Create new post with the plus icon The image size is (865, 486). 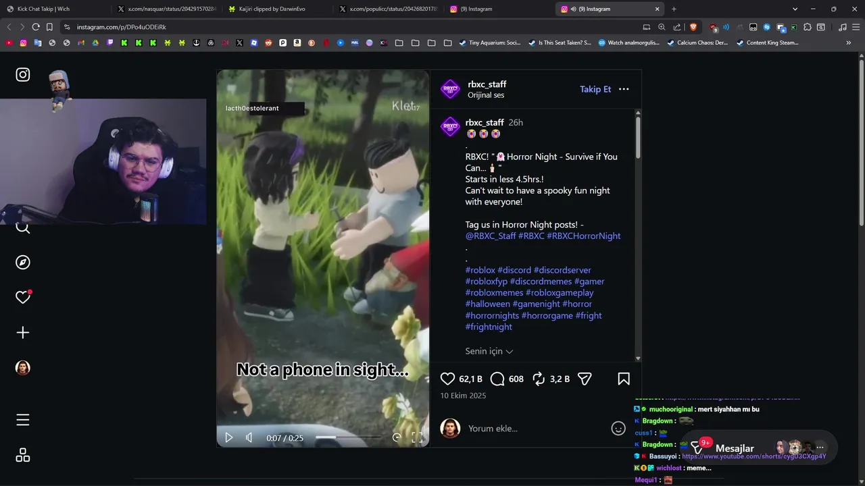click(23, 332)
